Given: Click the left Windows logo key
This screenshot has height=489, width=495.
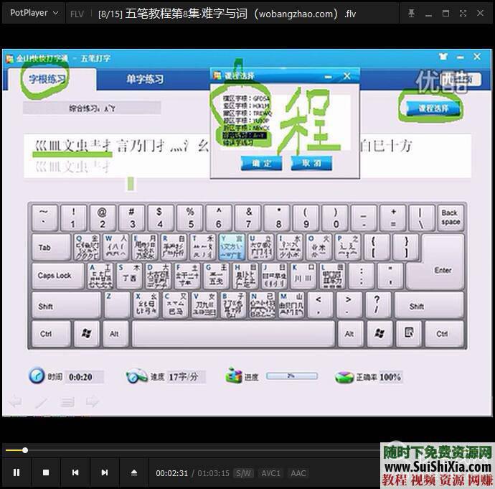Looking at the screenshot, I should (87, 334).
